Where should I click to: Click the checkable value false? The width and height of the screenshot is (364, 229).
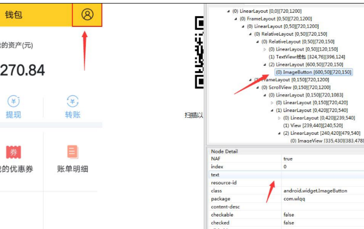point(289,215)
